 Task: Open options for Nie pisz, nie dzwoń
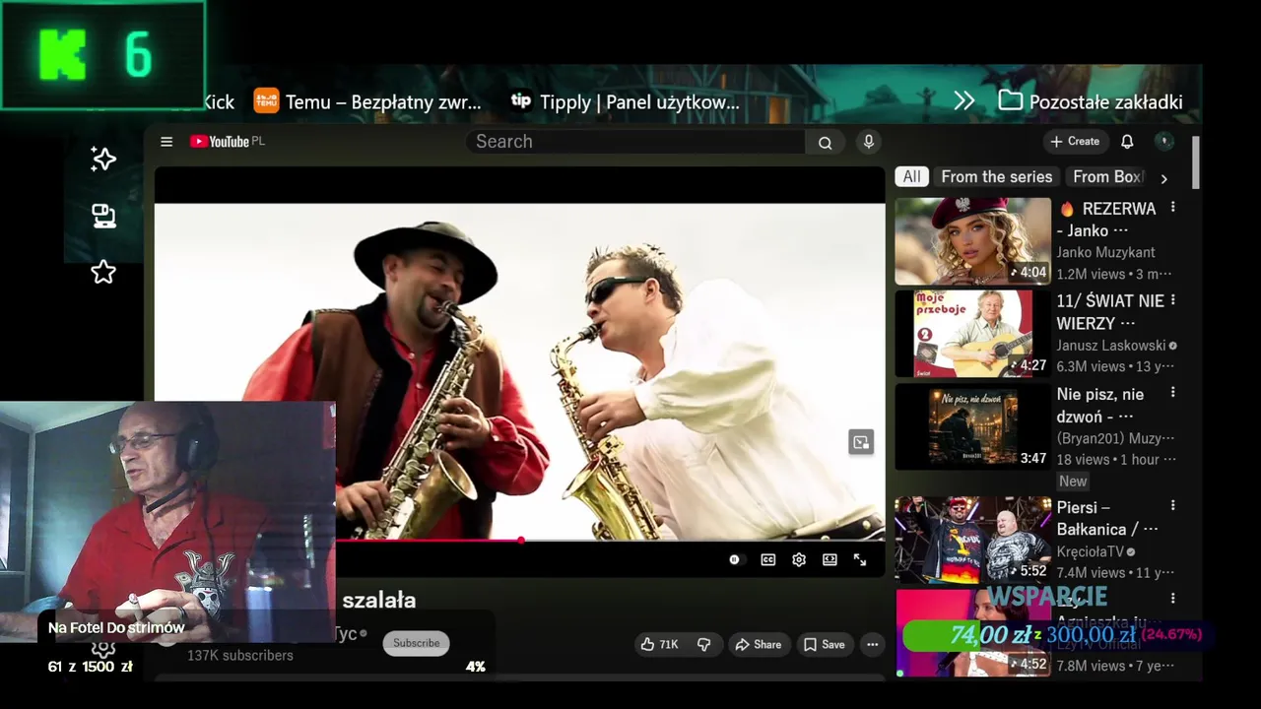click(1172, 392)
